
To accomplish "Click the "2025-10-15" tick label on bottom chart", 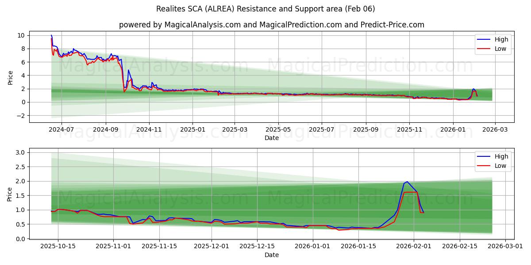I will 58,246.
